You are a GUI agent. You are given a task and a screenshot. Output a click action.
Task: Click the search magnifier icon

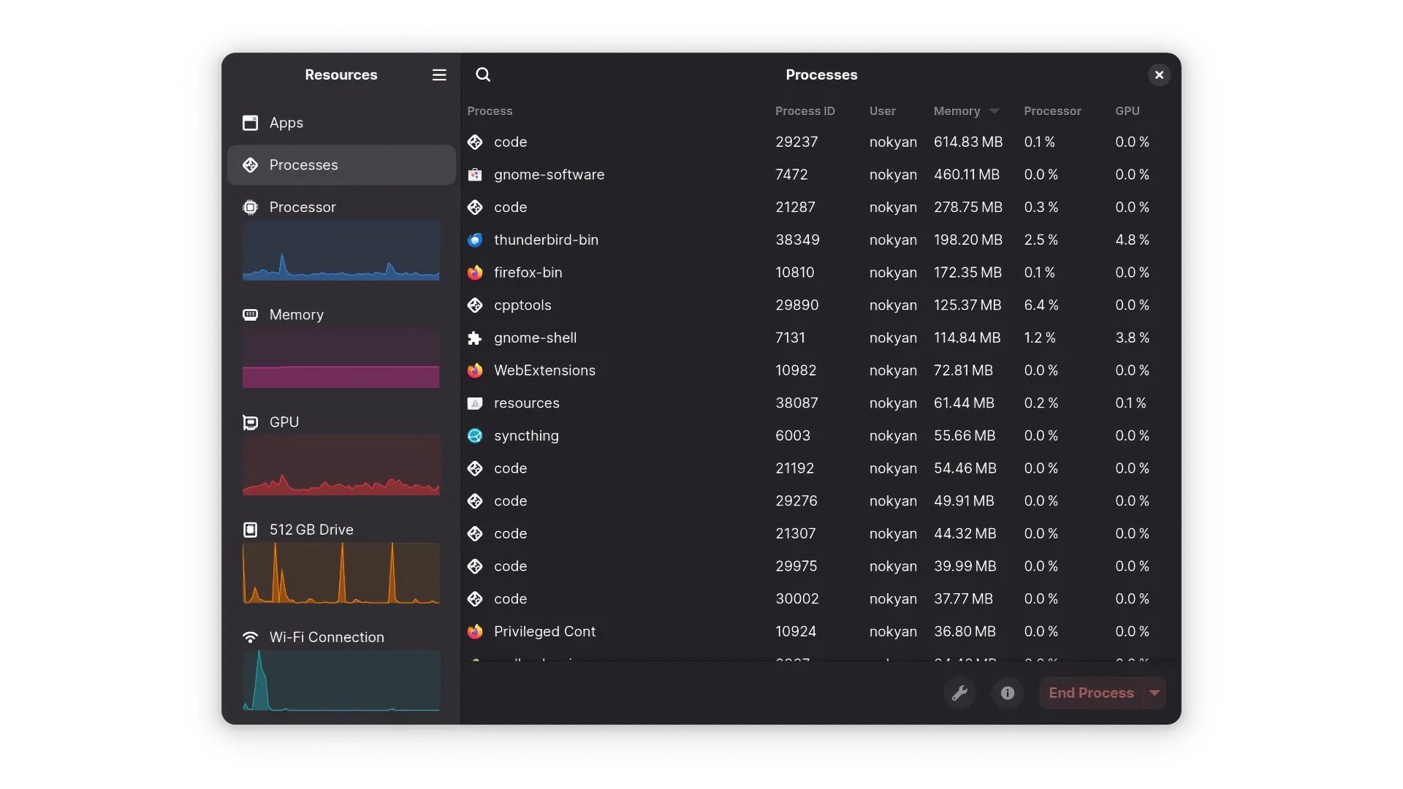(x=483, y=75)
